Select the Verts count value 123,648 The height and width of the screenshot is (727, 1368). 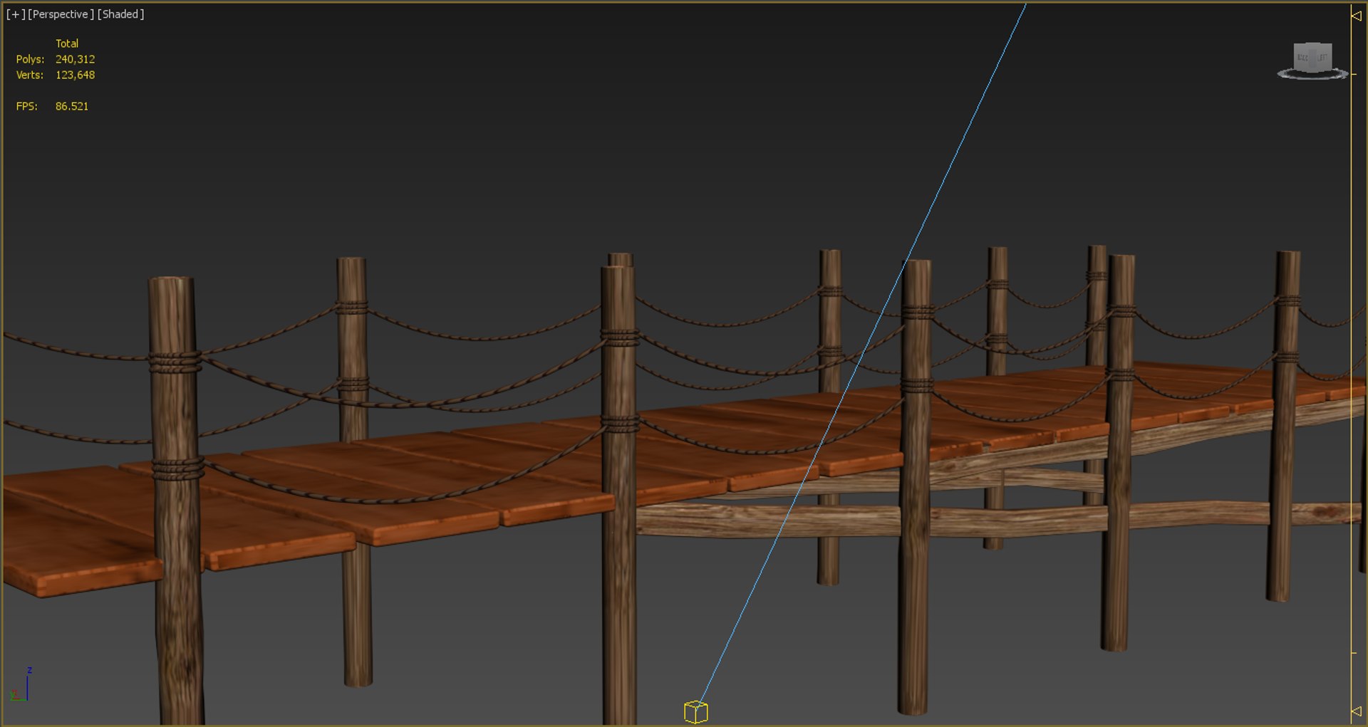[75, 75]
